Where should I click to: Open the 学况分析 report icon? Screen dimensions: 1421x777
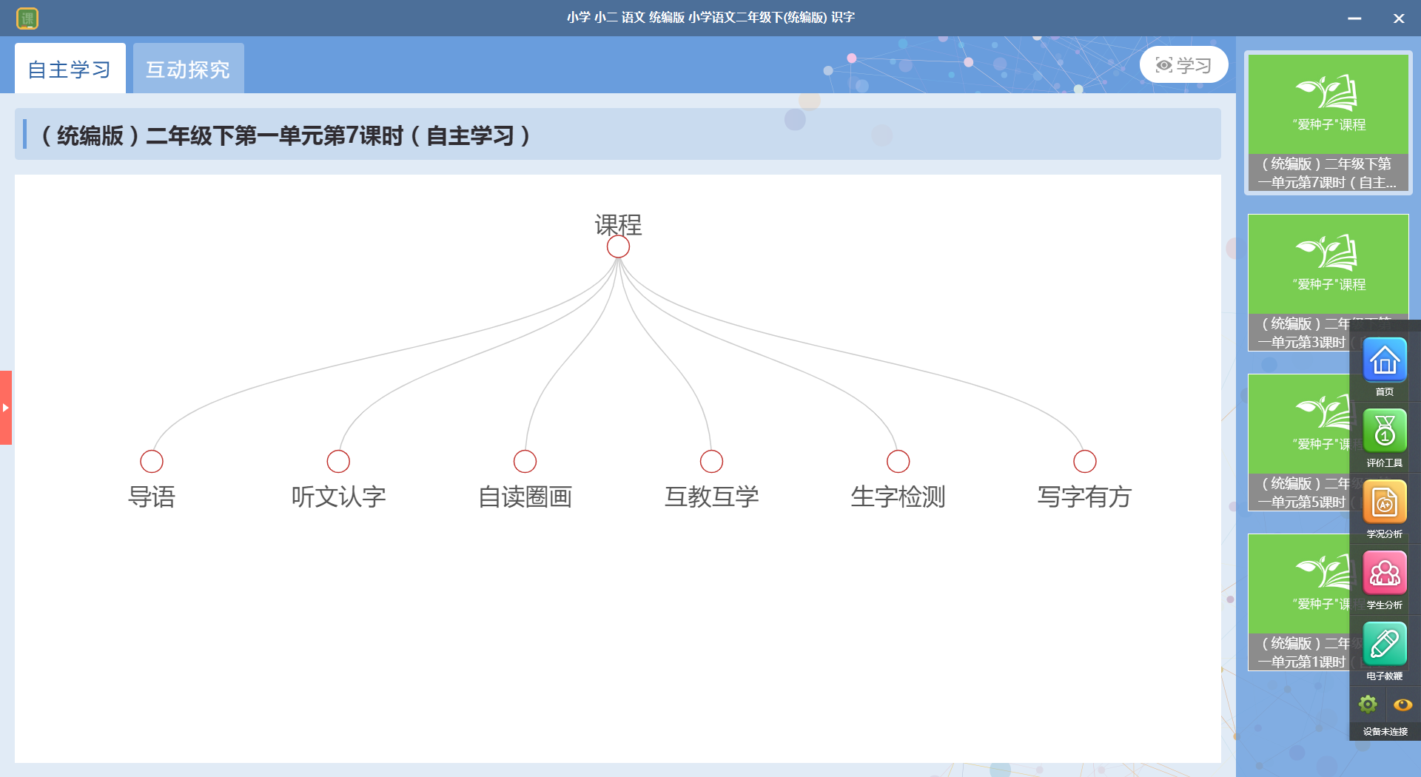click(1384, 502)
